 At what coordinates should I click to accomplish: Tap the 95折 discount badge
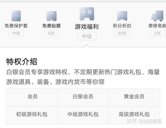122,33
